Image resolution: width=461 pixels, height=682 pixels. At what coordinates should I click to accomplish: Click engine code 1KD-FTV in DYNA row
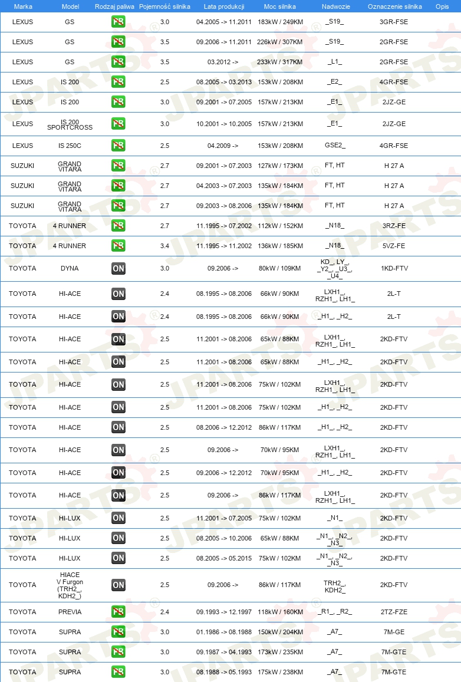tap(394, 268)
